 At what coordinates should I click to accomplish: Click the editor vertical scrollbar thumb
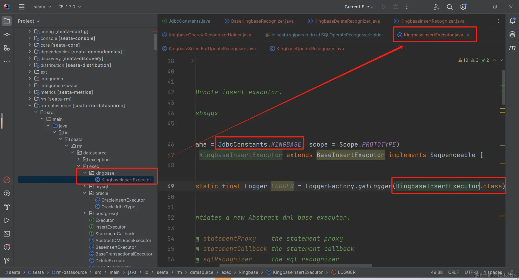[x=503, y=87]
